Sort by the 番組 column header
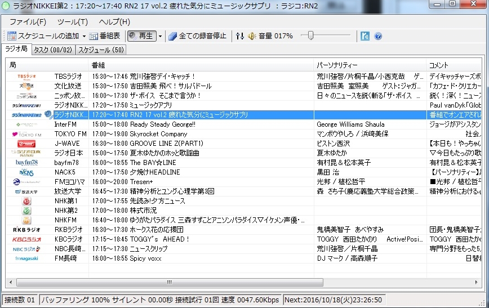 click(201, 65)
